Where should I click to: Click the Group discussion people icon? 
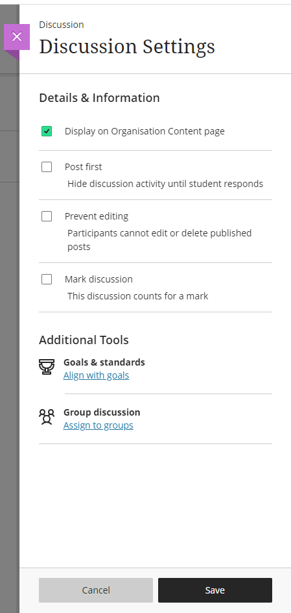(x=47, y=417)
